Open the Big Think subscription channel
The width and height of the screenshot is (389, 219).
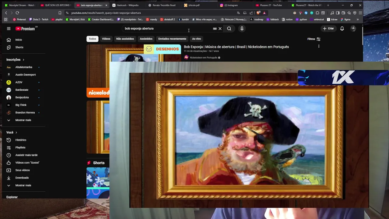coord(21,105)
